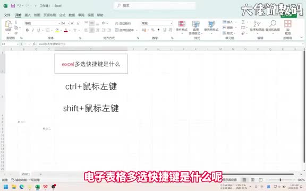
Task: Decrease font size with smaller A
Action: tap(78, 23)
